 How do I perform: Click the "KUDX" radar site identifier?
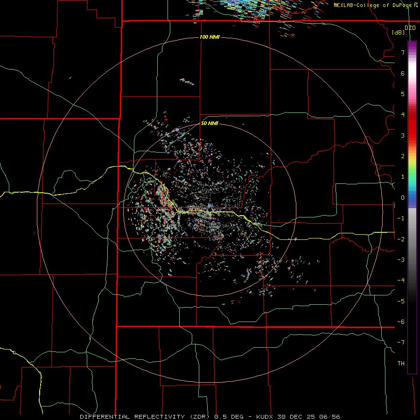pos(264,417)
